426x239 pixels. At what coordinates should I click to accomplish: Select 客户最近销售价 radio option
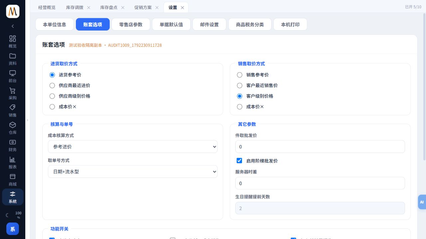240,85
